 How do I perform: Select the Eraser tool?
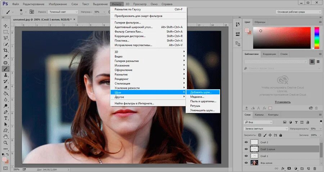tap(5, 87)
